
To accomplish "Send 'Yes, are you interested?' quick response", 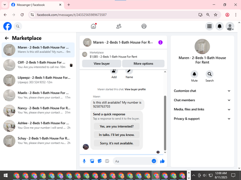I will pyautogui.click(x=117, y=126).
